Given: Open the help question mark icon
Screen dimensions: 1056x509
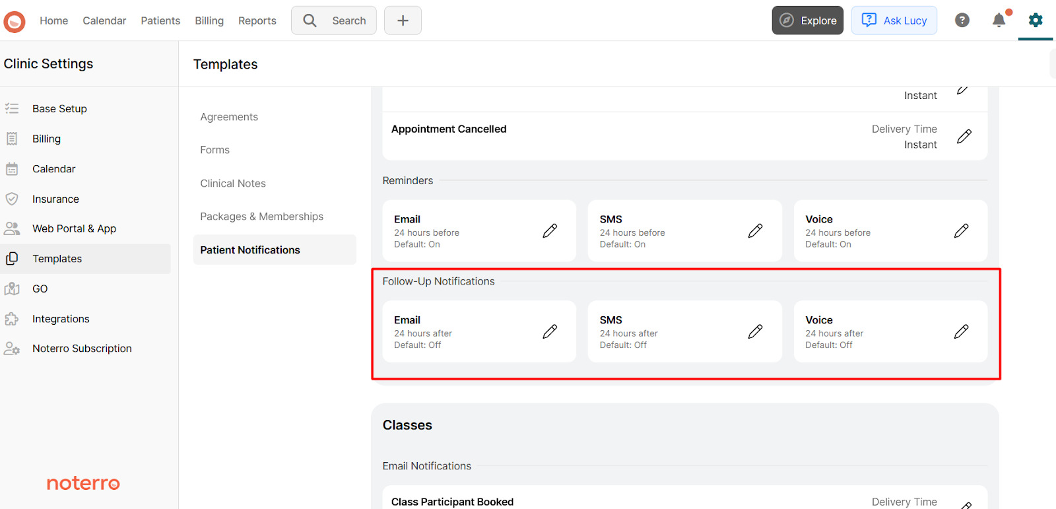Looking at the screenshot, I should click(x=962, y=20).
